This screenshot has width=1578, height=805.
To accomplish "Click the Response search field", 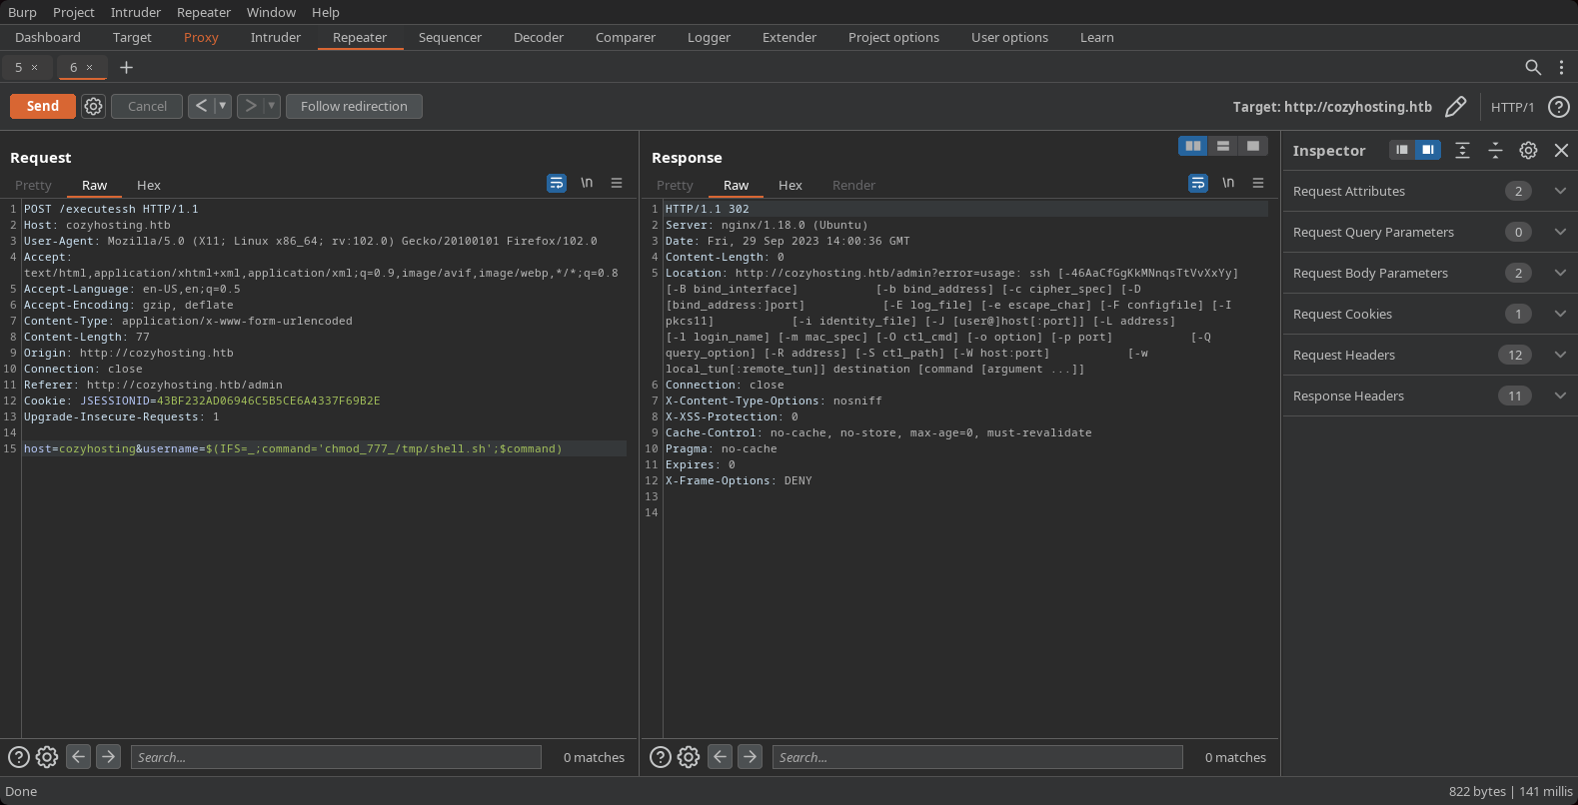I will [x=977, y=757].
